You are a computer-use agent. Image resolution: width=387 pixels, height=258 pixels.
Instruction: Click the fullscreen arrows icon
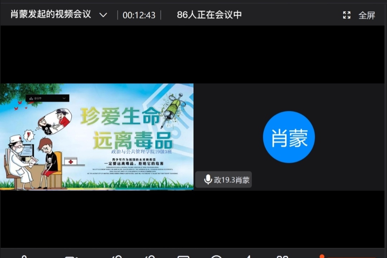pos(347,15)
